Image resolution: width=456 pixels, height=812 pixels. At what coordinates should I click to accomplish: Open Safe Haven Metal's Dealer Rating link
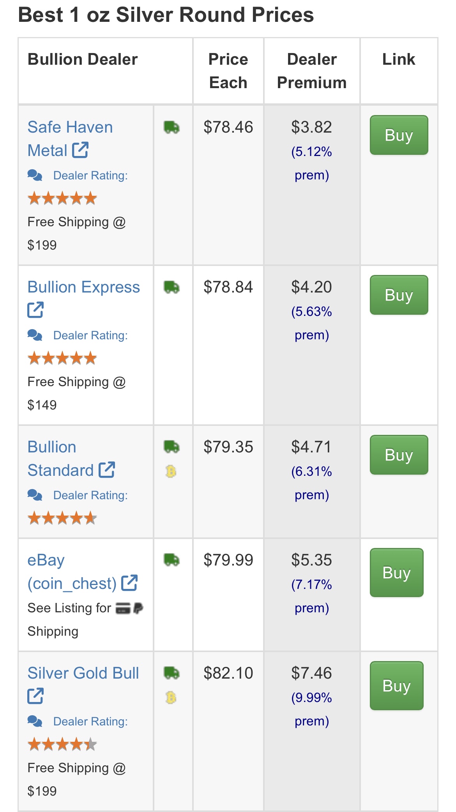(x=90, y=176)
